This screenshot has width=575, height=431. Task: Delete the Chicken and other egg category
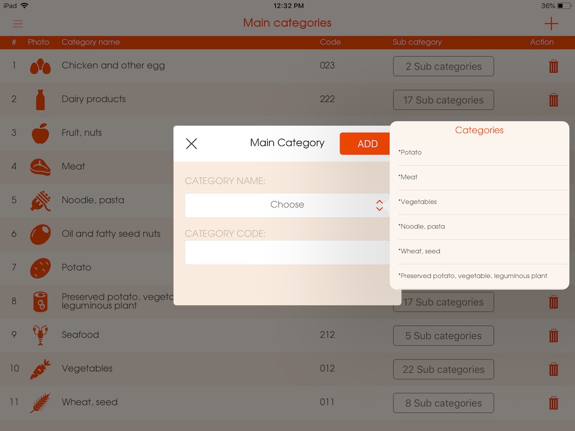click(553, 66)
